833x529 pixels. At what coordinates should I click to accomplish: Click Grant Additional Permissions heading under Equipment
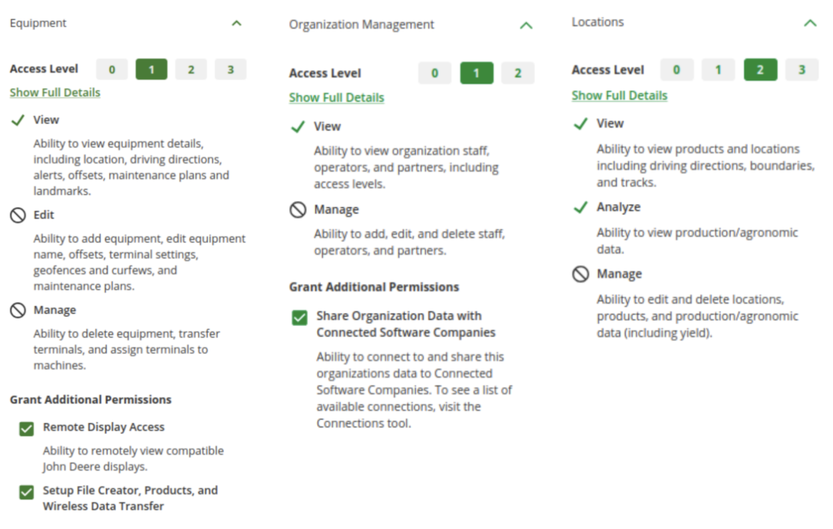(x=91, y=400)
